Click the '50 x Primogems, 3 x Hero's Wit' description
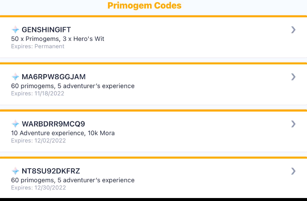This screenshot has height=201, width=307. click(x=58, y=39)
